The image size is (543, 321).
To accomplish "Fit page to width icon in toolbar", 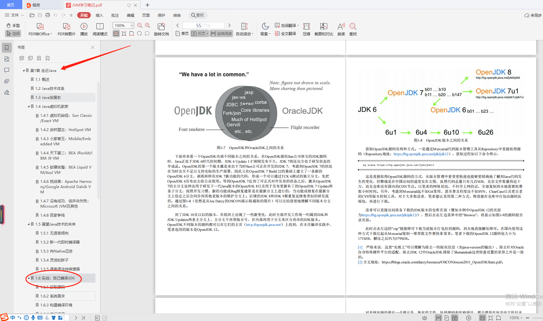I will pos(132,33).
